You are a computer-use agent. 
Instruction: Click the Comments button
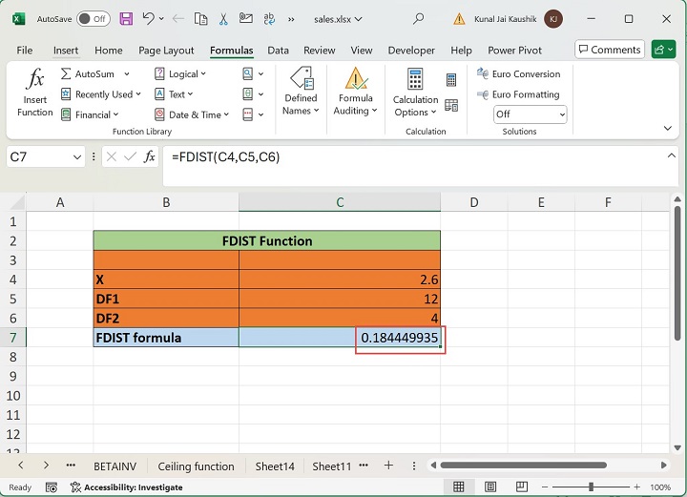tap(609, 50)
